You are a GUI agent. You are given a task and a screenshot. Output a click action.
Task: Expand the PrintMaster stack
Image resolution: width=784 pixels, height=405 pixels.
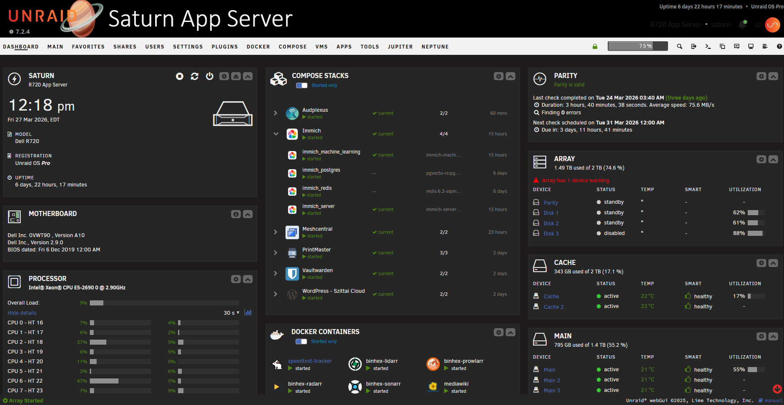click(x=275, y=253)
